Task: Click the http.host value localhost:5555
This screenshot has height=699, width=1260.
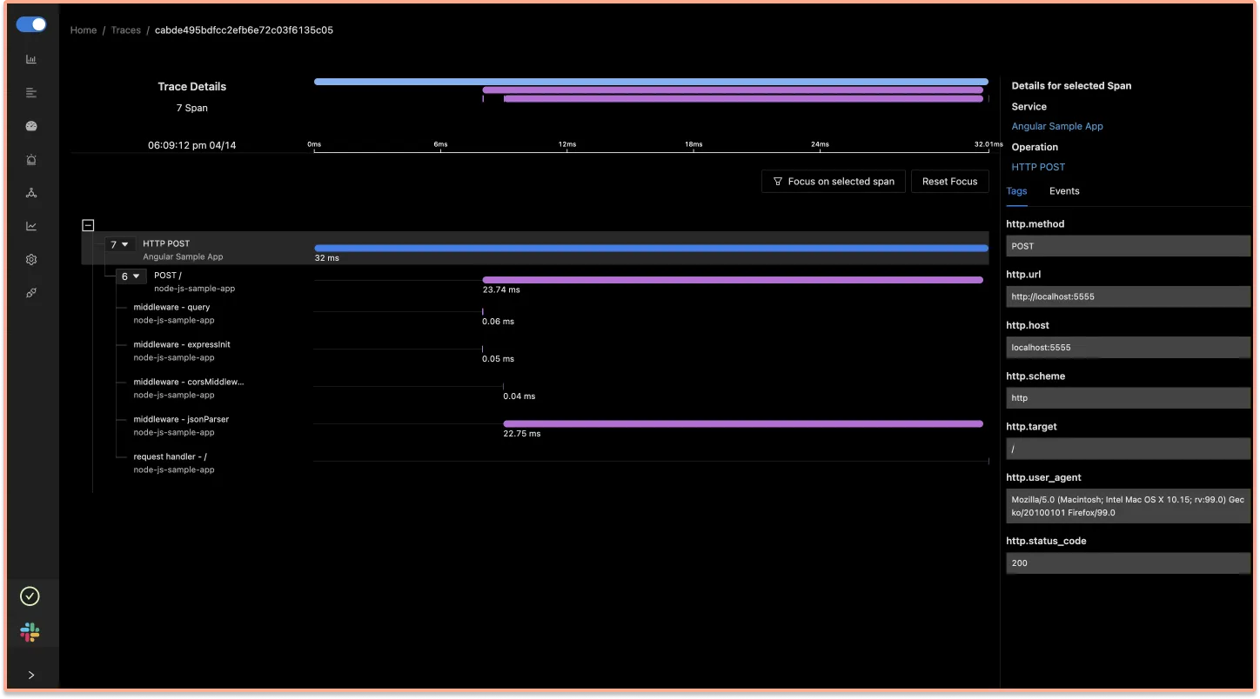Action: (x=1128, y=347)
